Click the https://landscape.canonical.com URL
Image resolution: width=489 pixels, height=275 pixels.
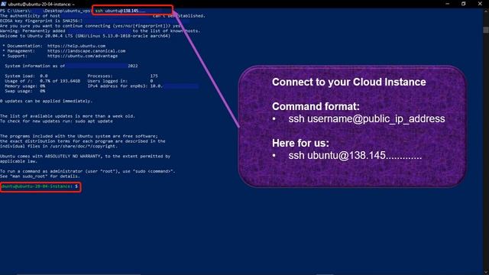pyautogui.click(x=86, y=51)
